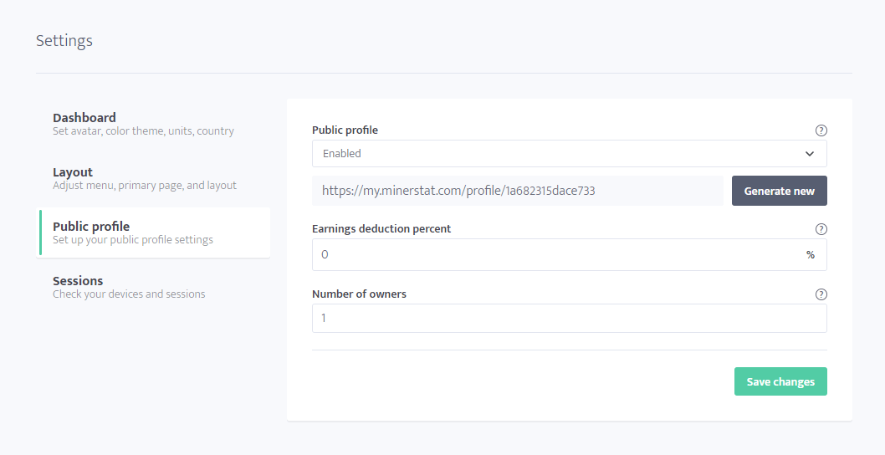Click the Number of owners label

tap(359, 294)
